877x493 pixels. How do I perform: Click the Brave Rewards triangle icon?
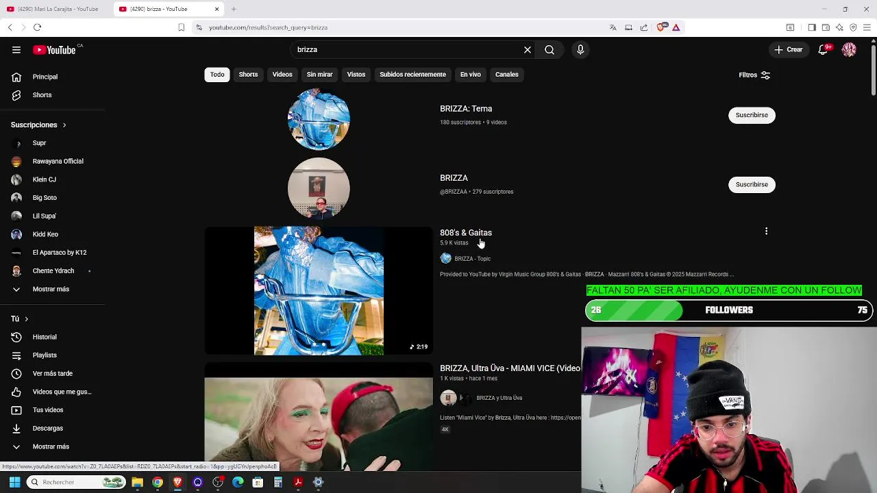[676, 27]
